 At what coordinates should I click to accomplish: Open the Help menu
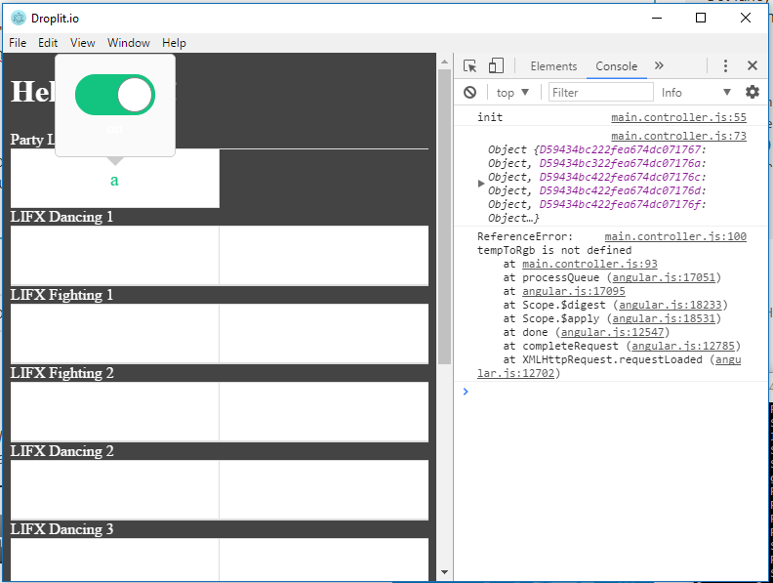click(x=174, y=43)
